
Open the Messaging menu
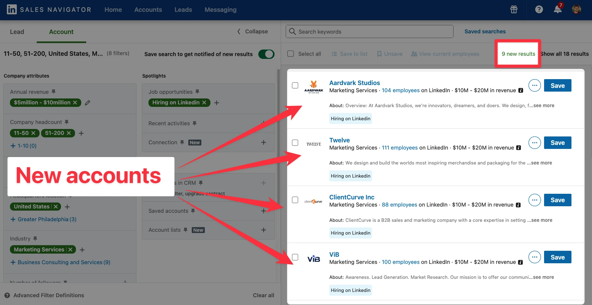point(221,10)
